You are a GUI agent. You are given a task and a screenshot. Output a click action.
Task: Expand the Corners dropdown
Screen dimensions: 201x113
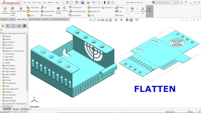click(x=64, y=16)
